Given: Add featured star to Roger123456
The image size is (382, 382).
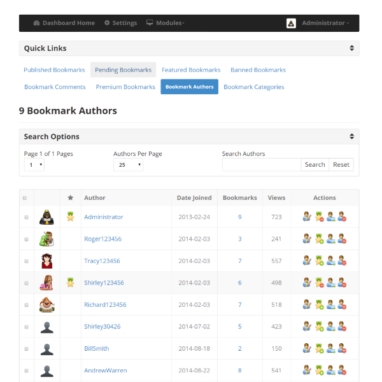Looking at the screenshot, I should pyautogui.click(x=319, y=239).
